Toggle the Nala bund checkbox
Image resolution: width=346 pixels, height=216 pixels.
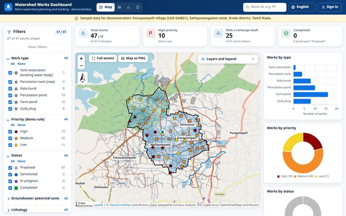point(10,89)
